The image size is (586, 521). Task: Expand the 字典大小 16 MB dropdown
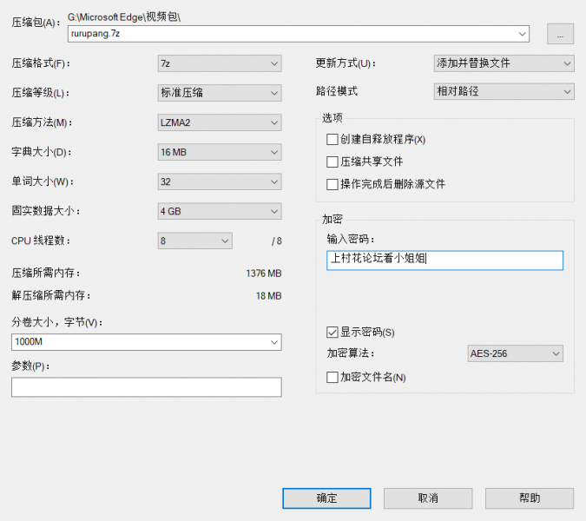pyautogui.click(x=220, y=152)
